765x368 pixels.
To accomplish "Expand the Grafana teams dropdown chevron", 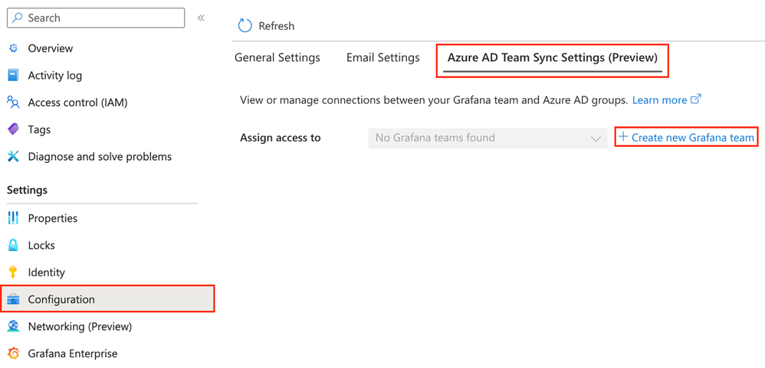I will pos(596,138).
